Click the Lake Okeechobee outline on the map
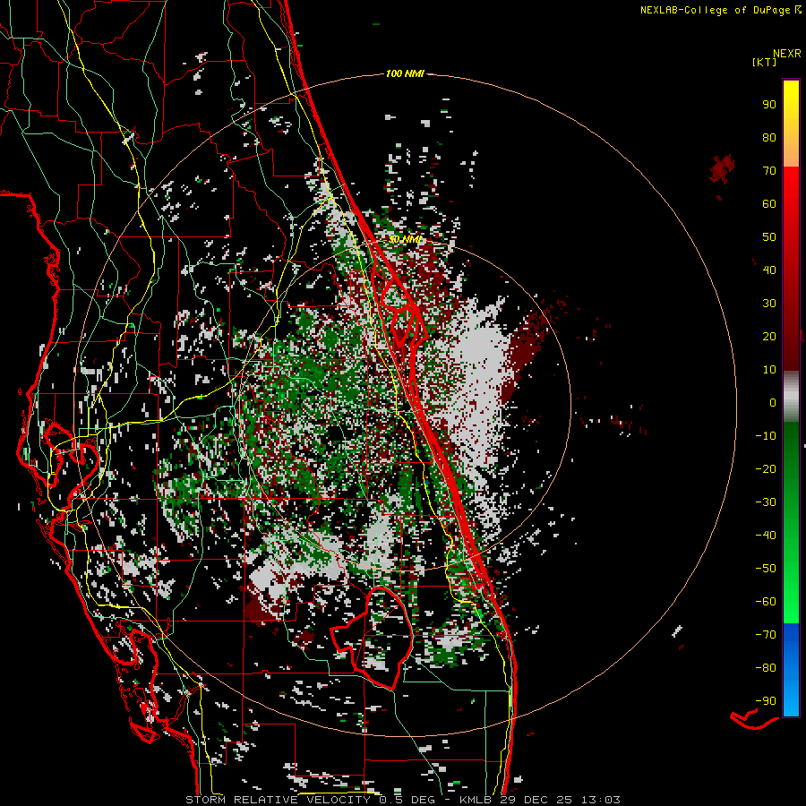The height and width of the screenshot is (806, 806). 373,638
